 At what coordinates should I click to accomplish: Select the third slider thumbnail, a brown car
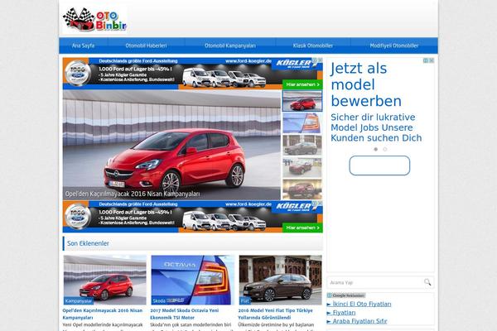coord(302,146)
